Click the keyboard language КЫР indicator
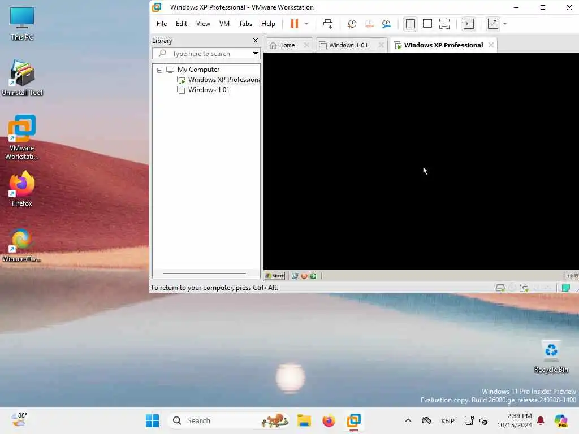Screen dimensions: 579x434 (448, 420)
